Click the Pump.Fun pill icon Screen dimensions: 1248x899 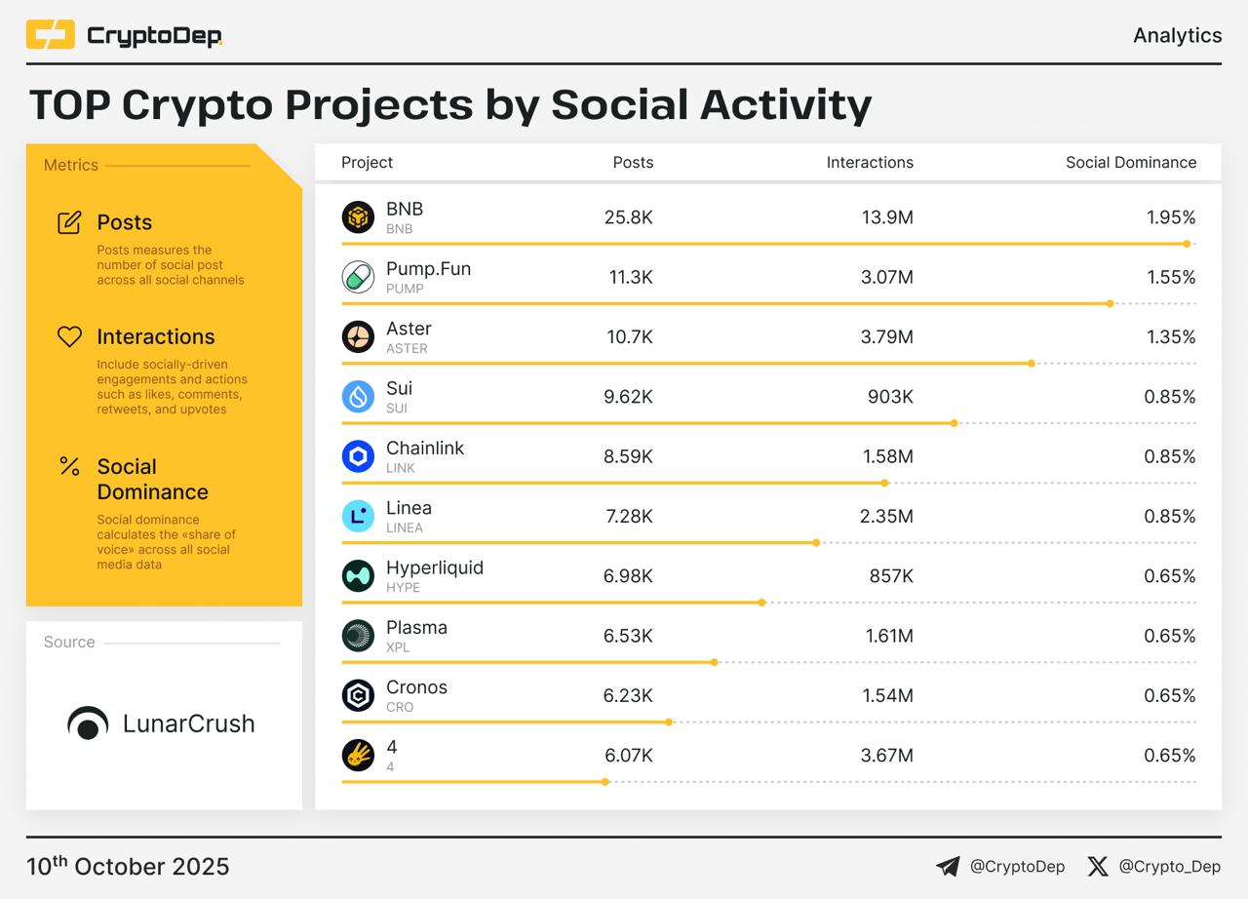tap(358, 277)
